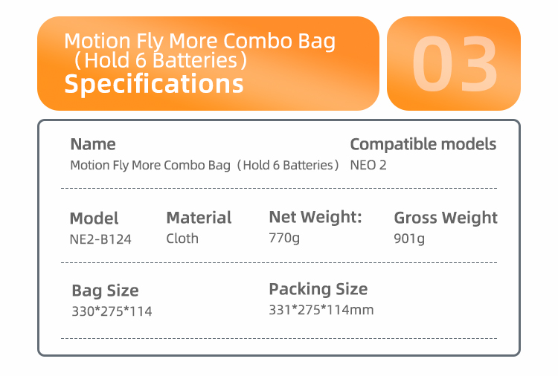Image resolution: width=558 pixels, height=376 pixels.
Task: Click the "331*275*114mm" packing size value
Action: click(x=321, y=310)
